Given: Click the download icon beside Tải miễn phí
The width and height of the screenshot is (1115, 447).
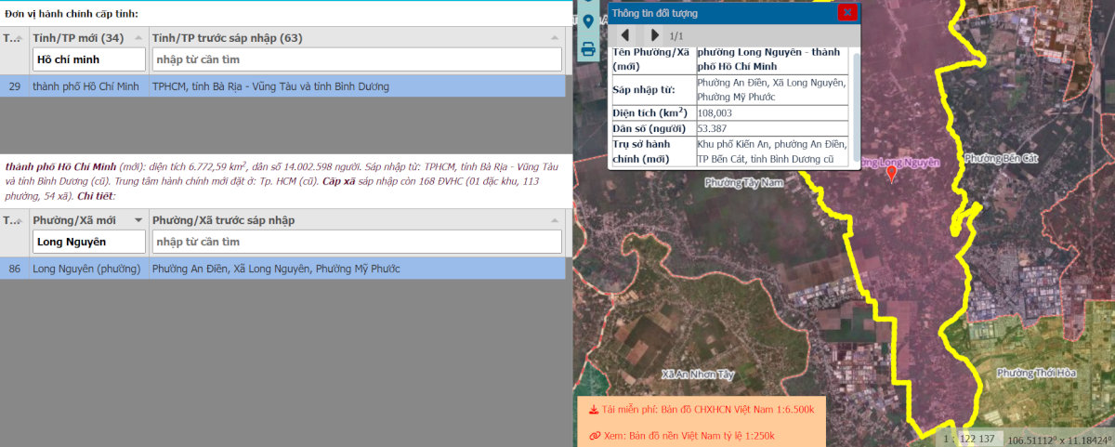Looking at the screenshot, I should click(x=594, y=409).
